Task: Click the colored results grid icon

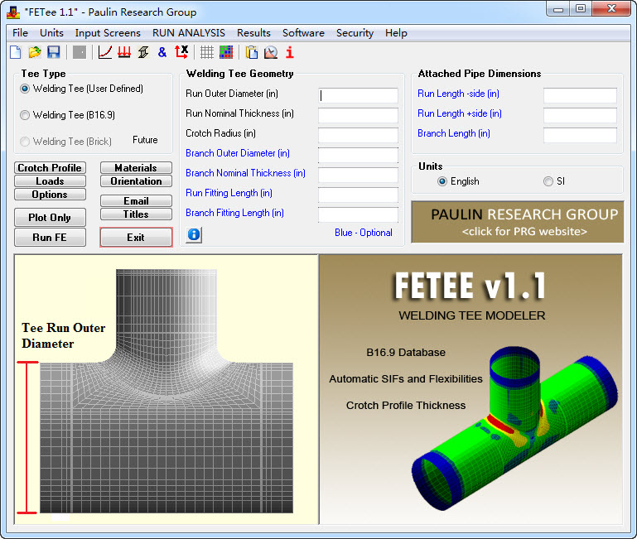Action: (x=226, y=52)
